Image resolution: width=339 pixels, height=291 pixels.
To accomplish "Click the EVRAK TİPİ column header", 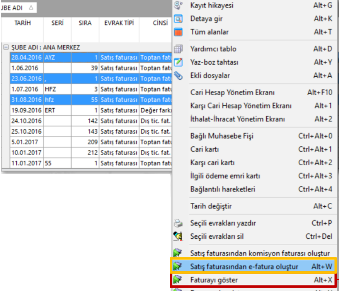I will pyautogui.click(x=119, y=23).
